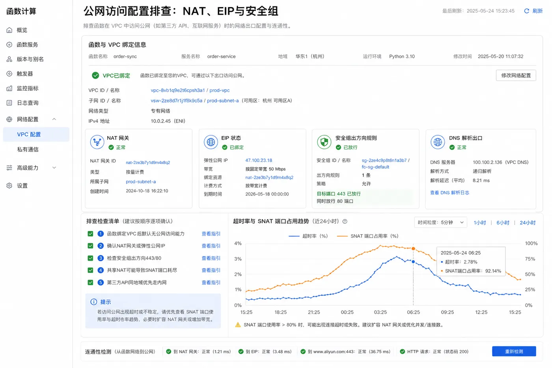Uncheck 函数绑定VPC后默认无公网访问能力 item
The width and height of the screenshot is (552, 368).
(x=90, y=234)
